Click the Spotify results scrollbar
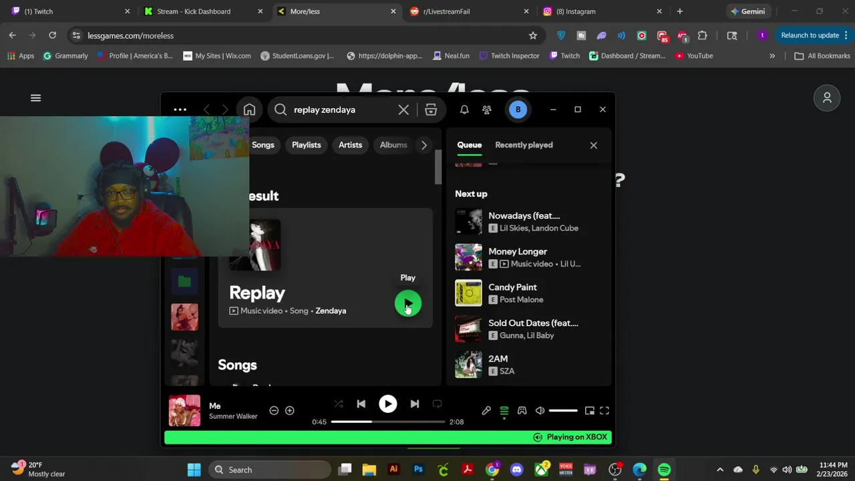Viewport: 855px width, 481px height. point(438,167)
